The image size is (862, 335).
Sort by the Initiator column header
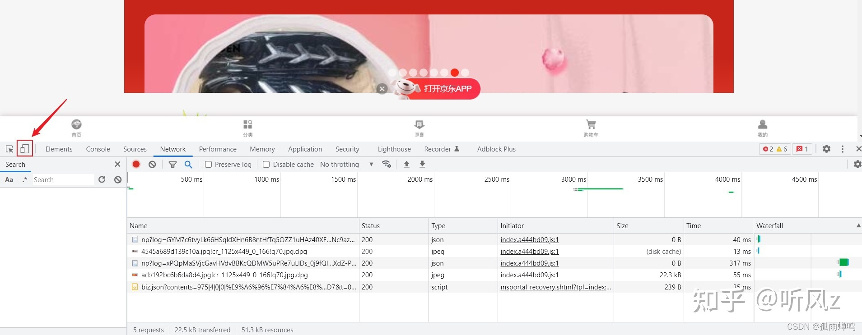click(555, 225)
